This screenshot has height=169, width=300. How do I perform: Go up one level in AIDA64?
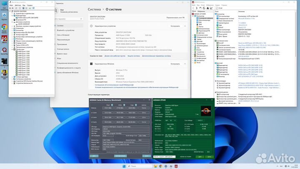(x=200, y=8)
